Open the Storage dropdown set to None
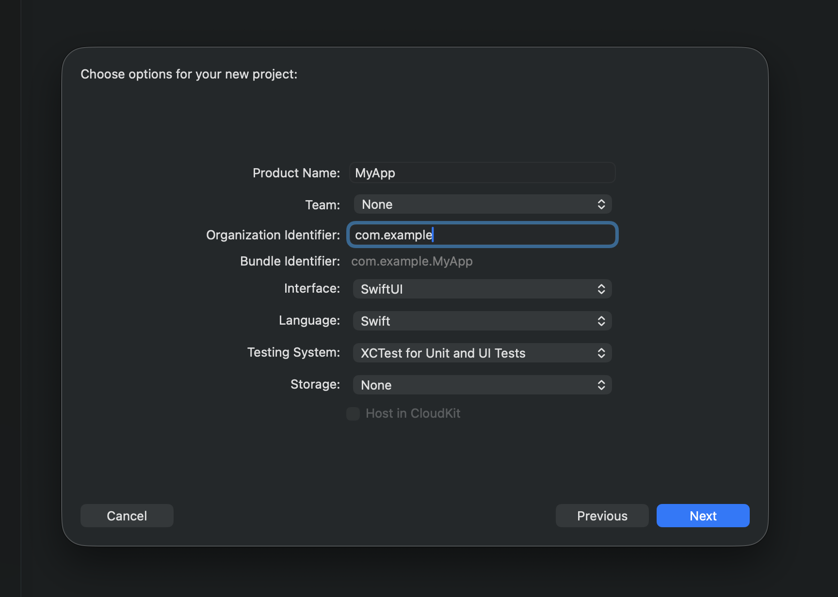Viewport: 838px width, 597px height. 482,385
